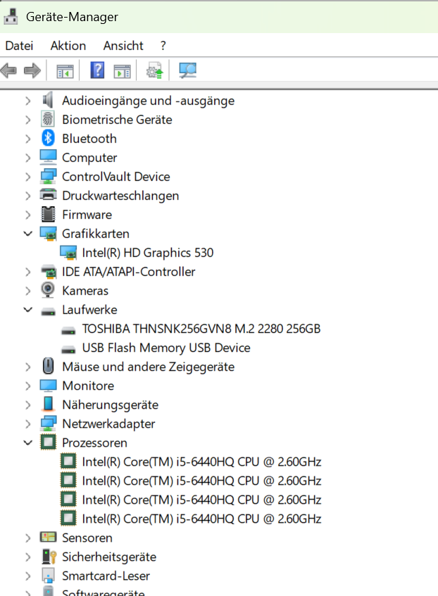Click the drive icon beside Laufwerke
This screenshot has width=438, height=596.
[49, 312]
